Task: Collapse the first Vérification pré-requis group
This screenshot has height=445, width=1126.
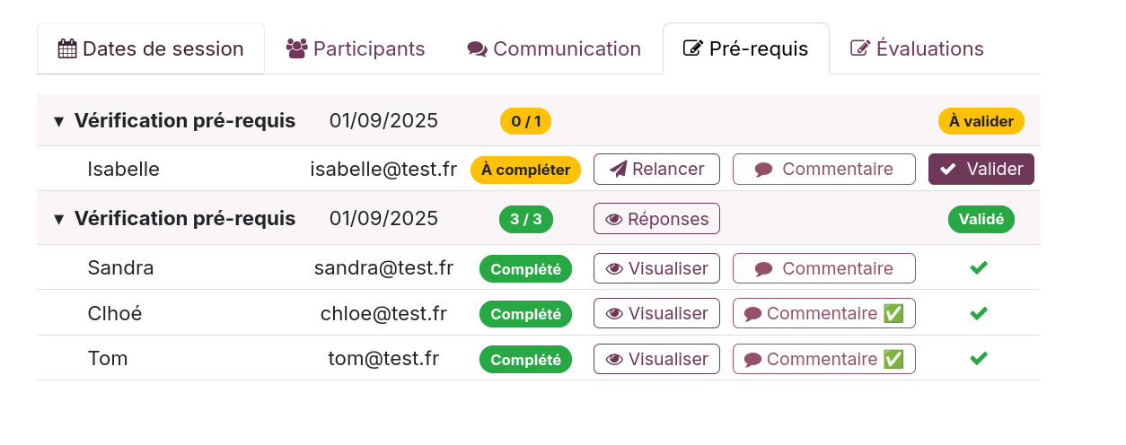Action: click(59, 121)
